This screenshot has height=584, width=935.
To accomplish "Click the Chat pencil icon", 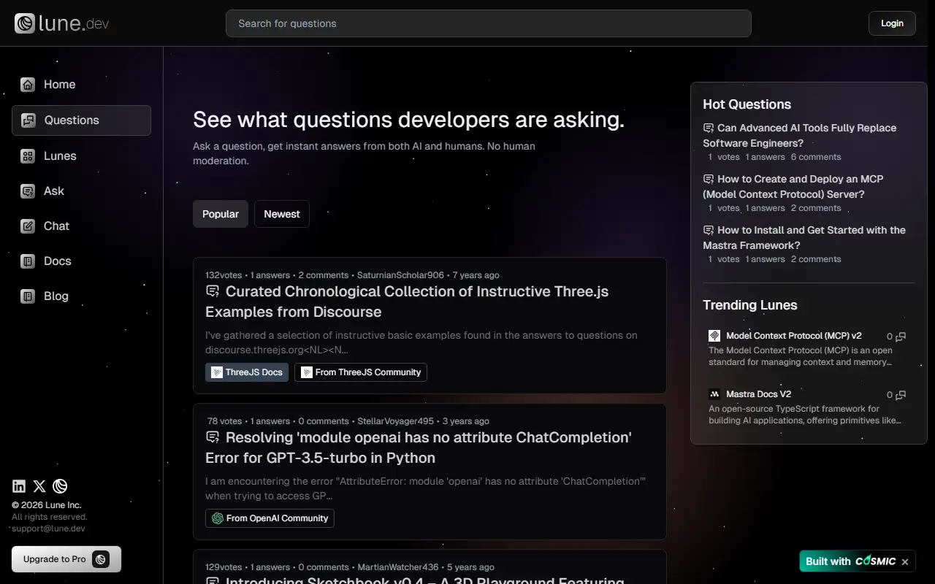I will click(x=28, y=226).
